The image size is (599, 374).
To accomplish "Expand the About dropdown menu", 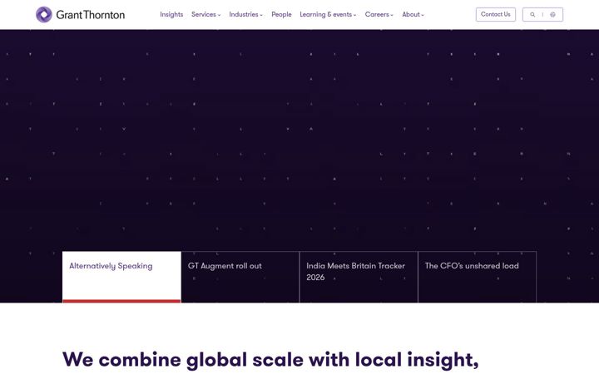I will pyautogui.click(x=413, y=14).
